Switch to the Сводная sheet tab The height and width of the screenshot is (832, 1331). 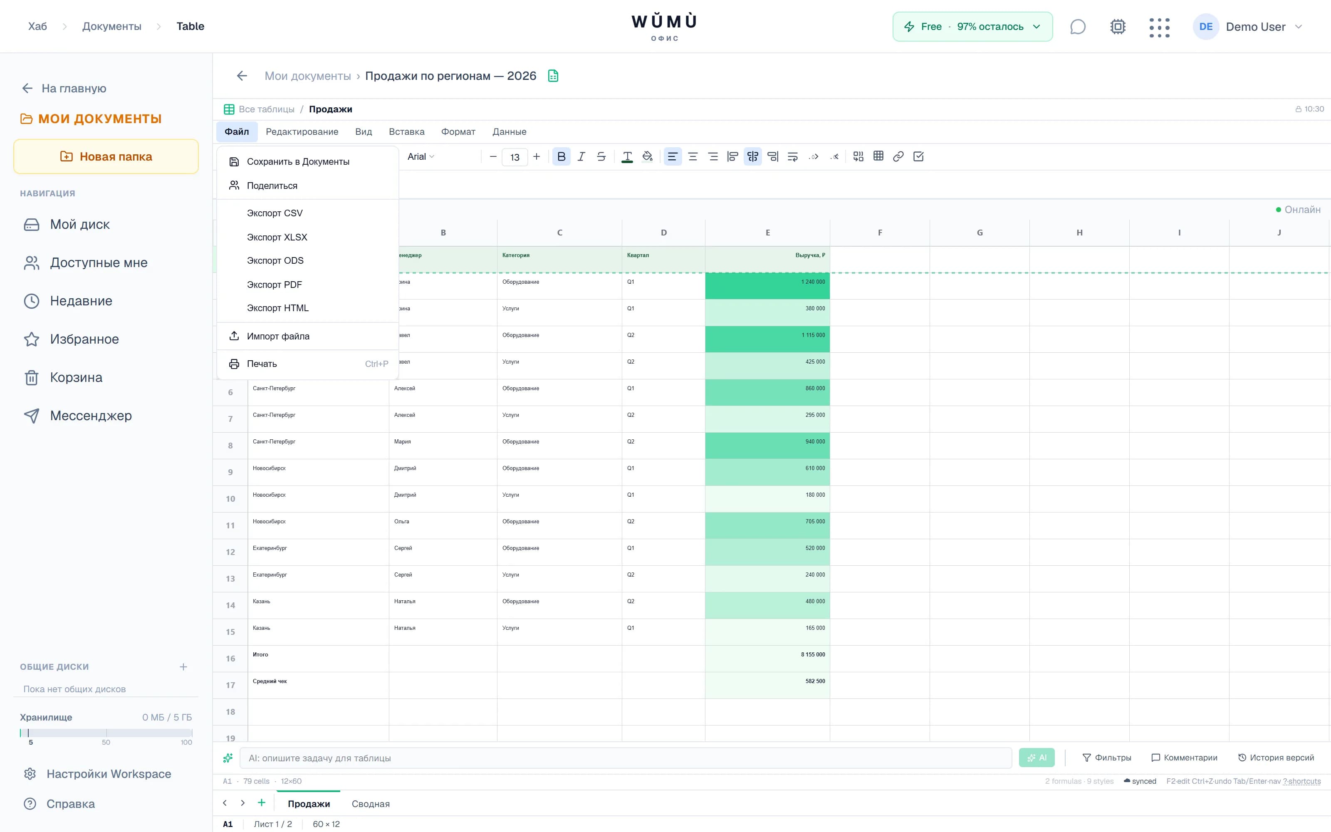point(371,804)
